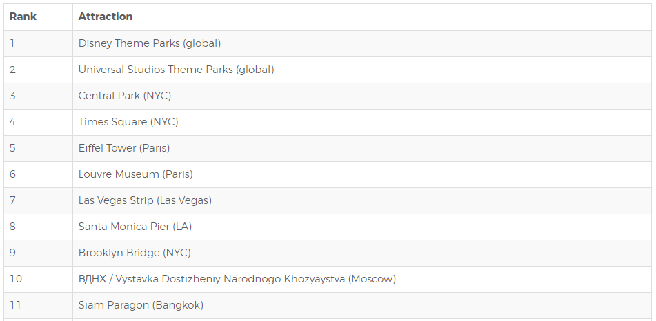This screenshot has height=321, width=656.
Task: Click rank number 3 cell
Action: click(38, 96)
